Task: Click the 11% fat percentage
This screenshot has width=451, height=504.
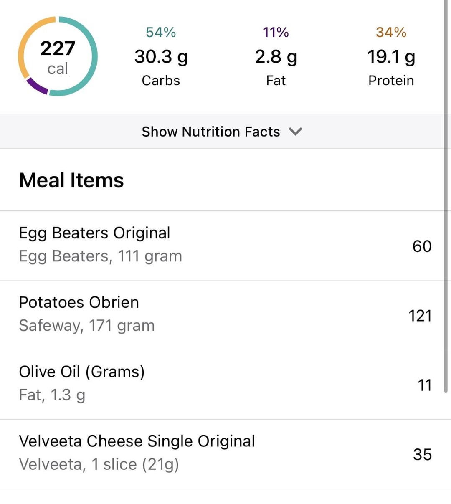Action: click(x=276, y=32)
